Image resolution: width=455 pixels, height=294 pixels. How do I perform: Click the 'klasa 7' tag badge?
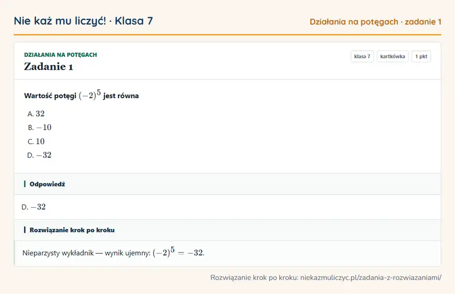pyautogui.click(x=362, y=56)
